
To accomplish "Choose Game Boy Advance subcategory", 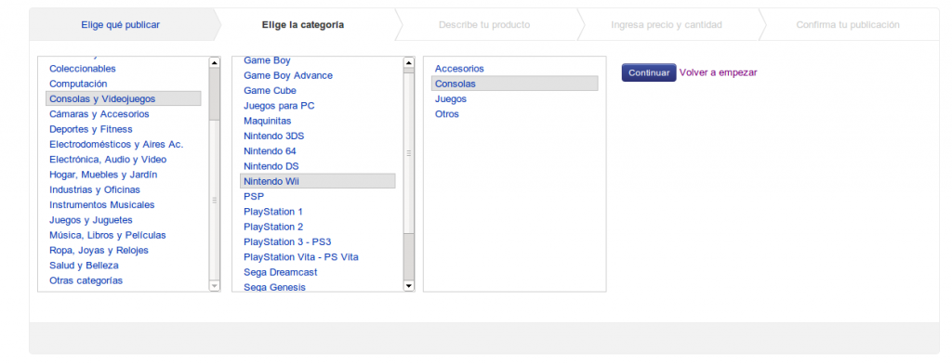I will pos(288,76).
